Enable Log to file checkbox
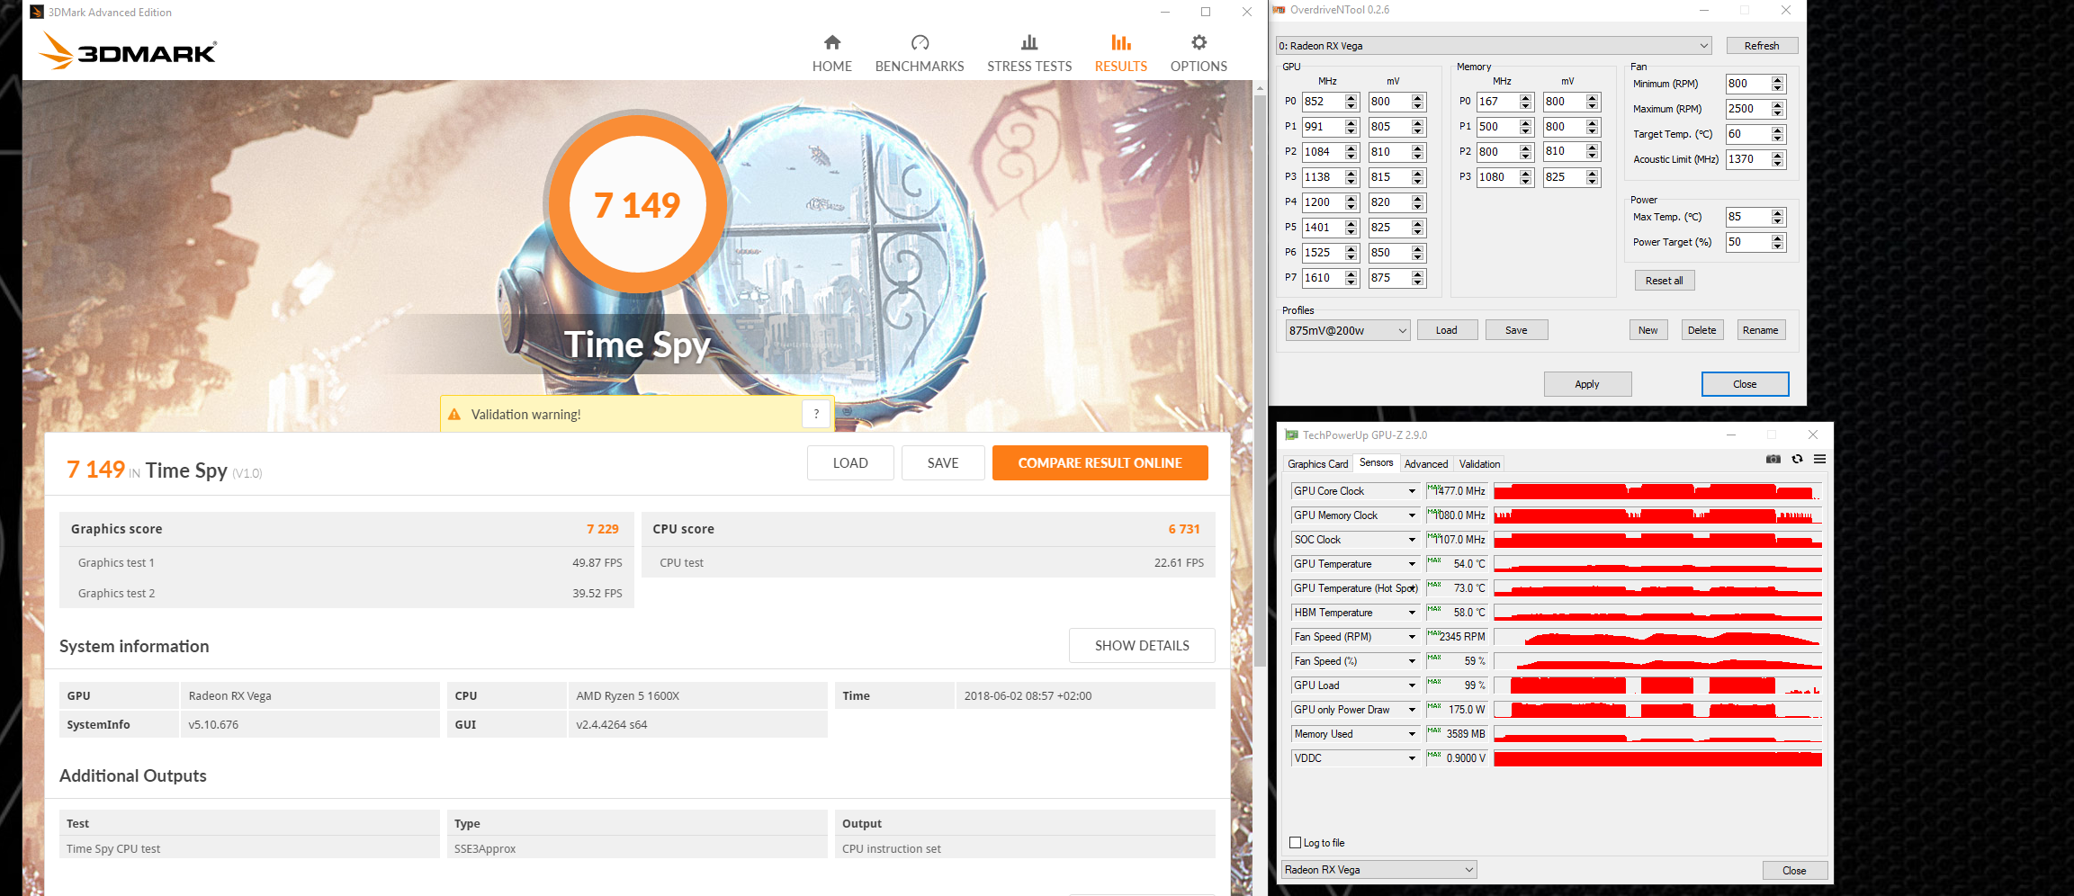 pyautogui.click(x=1295, y=843)
